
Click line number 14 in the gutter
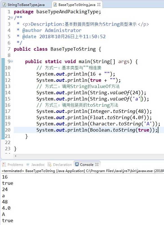[8, 93]
